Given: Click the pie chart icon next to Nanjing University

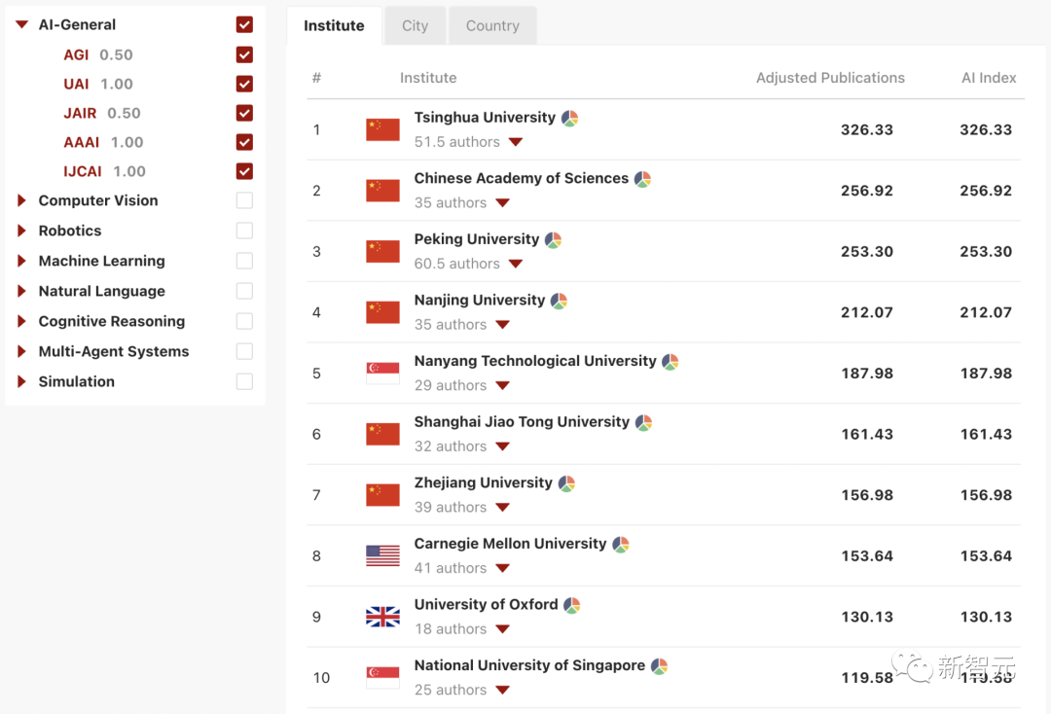Looking at the screenshot, I should click(558, 301).
